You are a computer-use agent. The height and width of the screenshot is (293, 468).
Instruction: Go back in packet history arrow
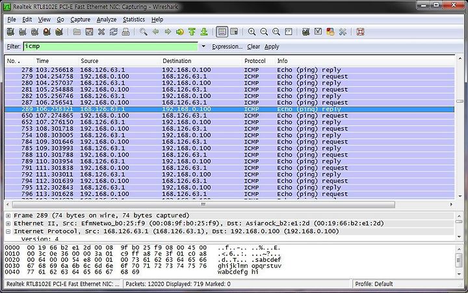click(155, 32)
